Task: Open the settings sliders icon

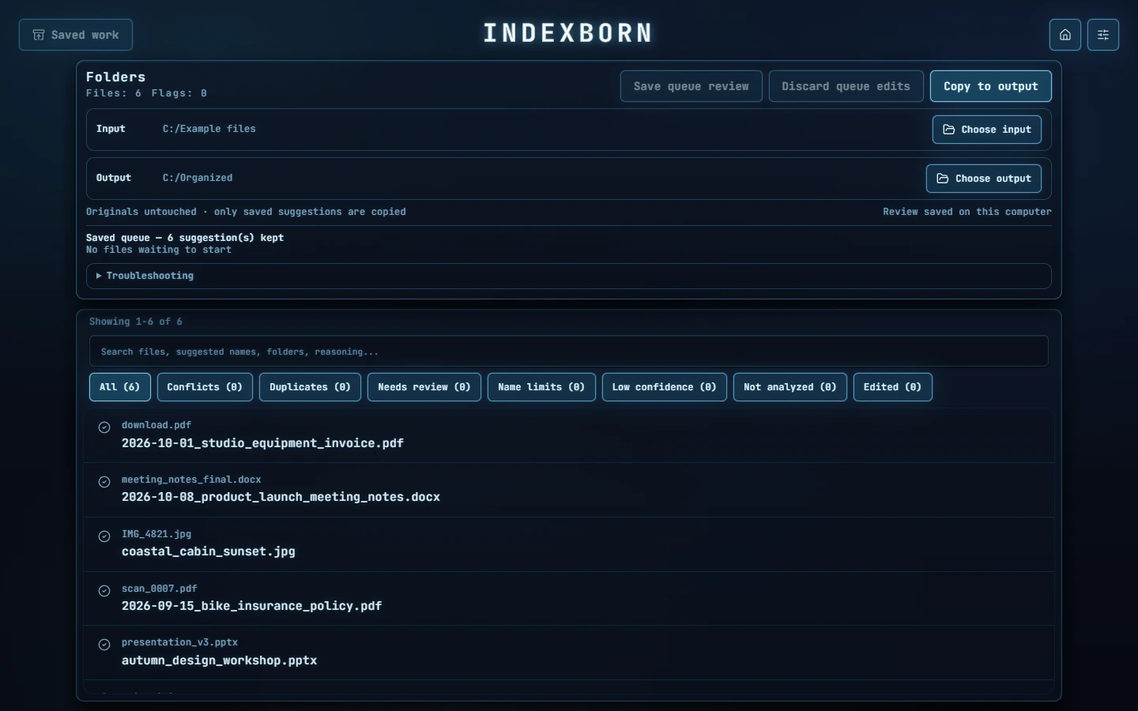Action: (x=1103, y=35)
